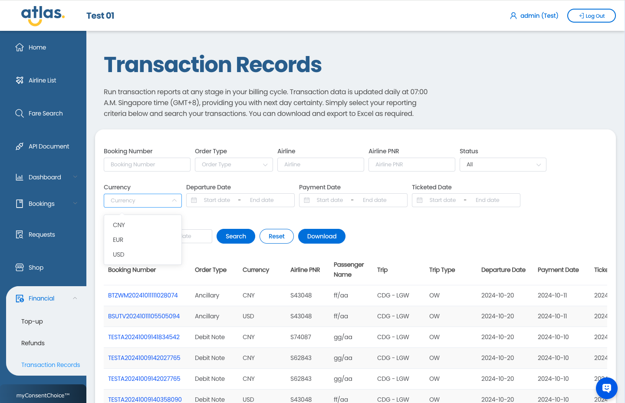Image resolution: width=625 pixels, height=403 pixels.
Task: Open booking BTZWM20241011111028074 link
Action: coord(143,295)
